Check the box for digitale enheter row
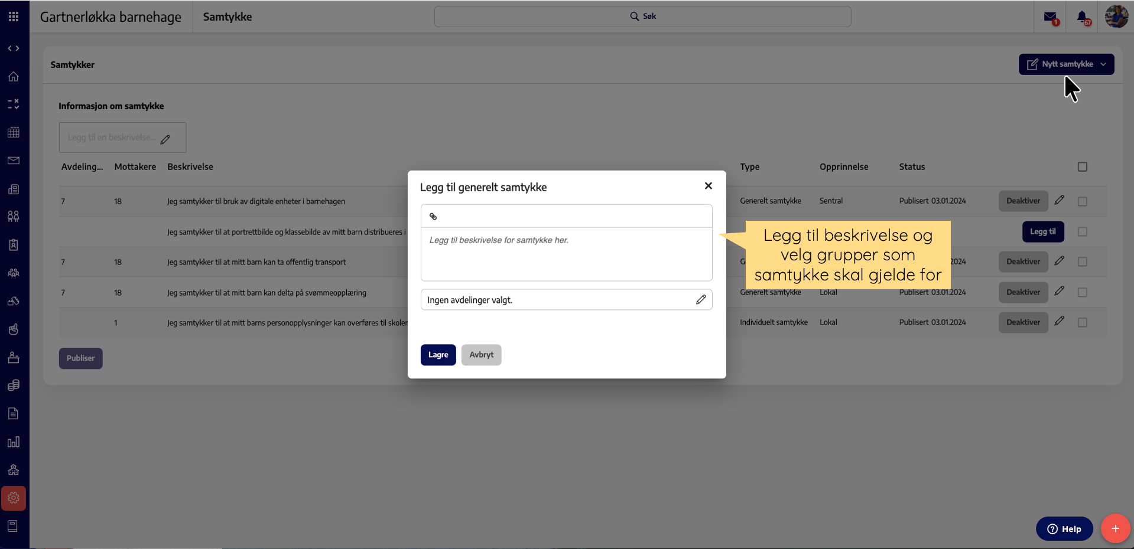This screenshot has height=549, width=1134. tap(1082, 201)
